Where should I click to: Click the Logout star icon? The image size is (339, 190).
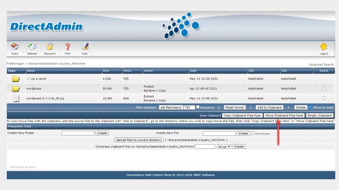click(x=324, y=47)
